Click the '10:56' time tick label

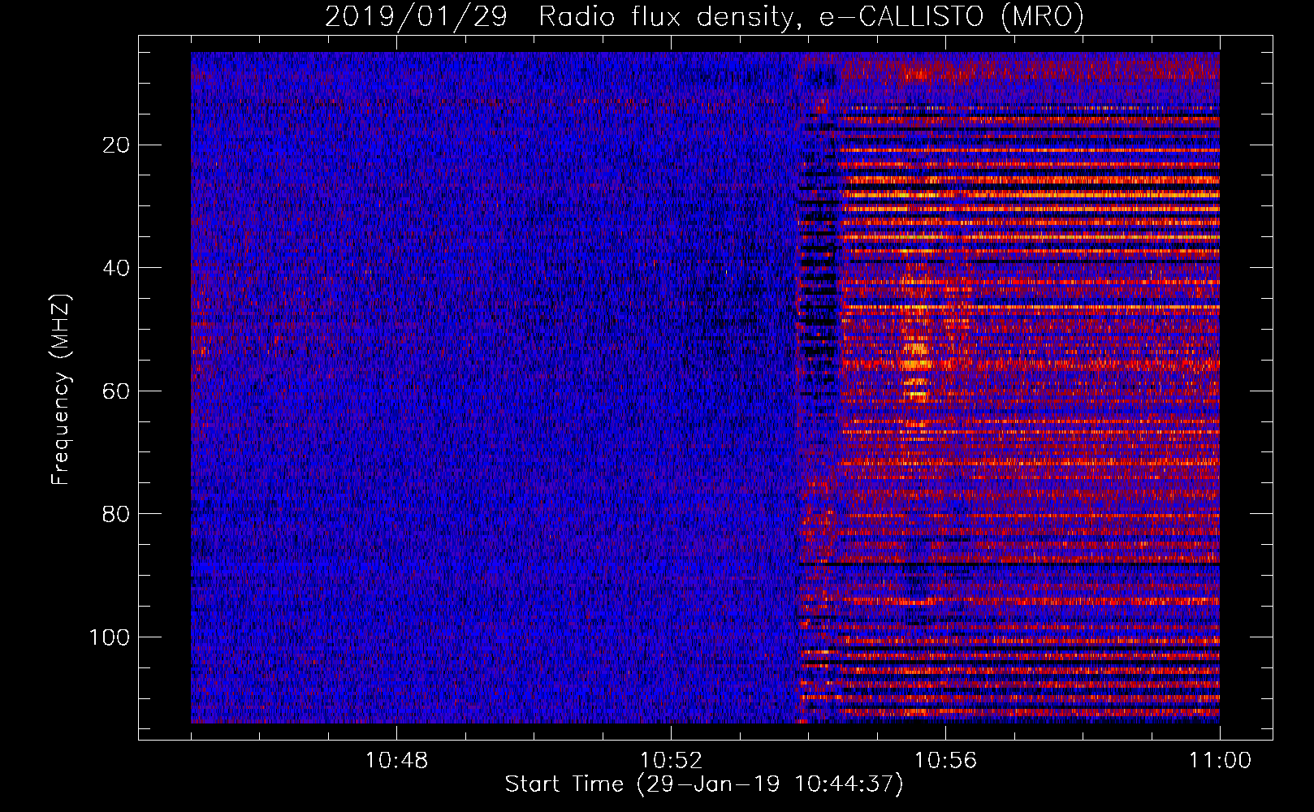(x=945, y=761)
